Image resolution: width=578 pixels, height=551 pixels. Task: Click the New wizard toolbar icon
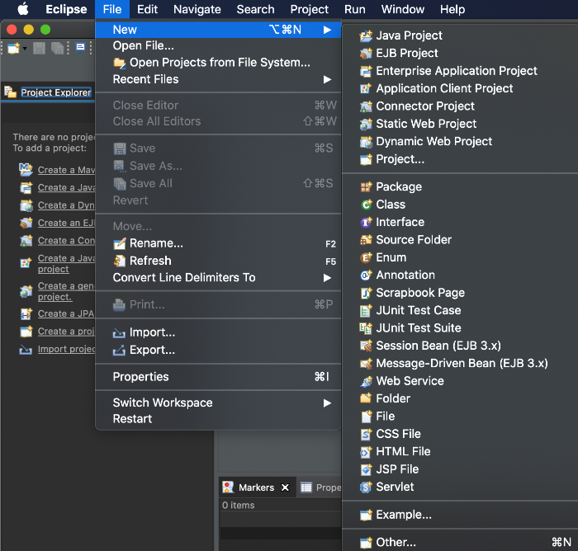pos(14,48)
